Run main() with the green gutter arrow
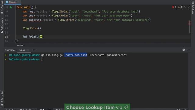The height and width of the screenshot is (110, 195). point(11,7)
